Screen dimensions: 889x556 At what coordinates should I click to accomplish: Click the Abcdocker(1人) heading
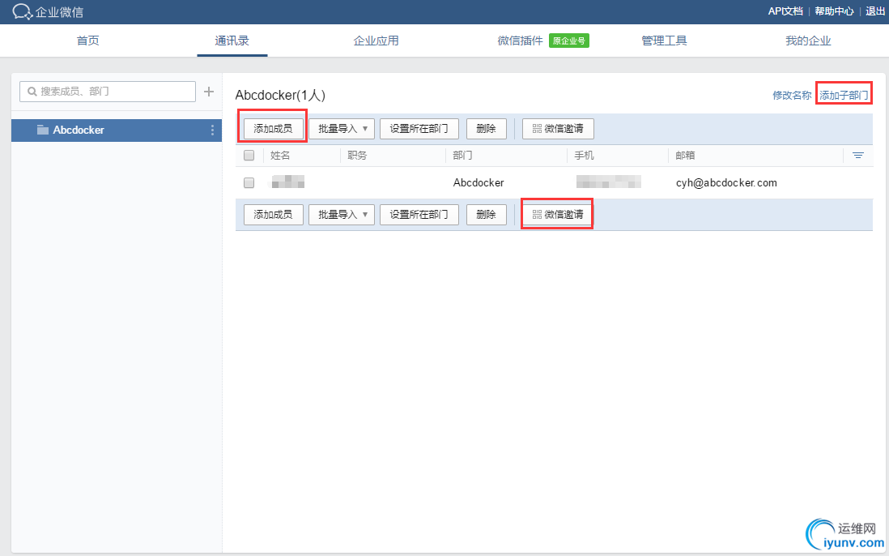tap(280, 96)
